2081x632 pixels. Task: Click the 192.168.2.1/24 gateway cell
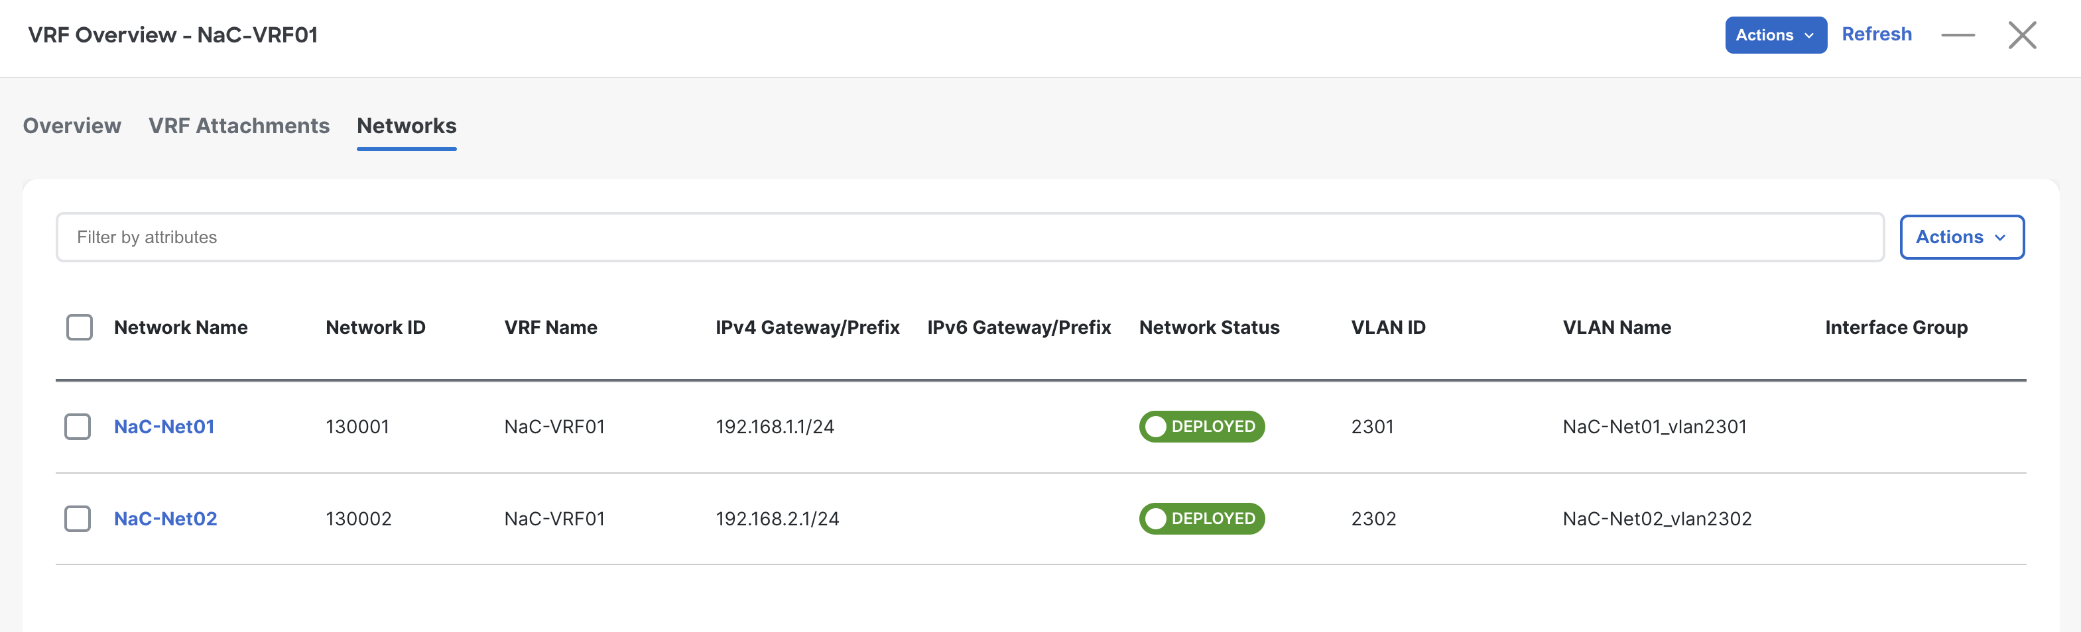tap(777, 519)
